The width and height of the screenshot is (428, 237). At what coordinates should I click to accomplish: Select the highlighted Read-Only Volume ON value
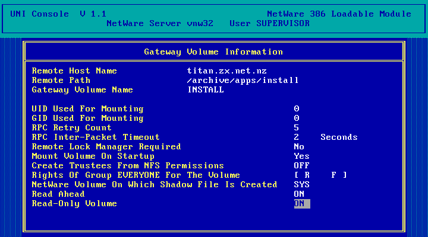(302, 204)
